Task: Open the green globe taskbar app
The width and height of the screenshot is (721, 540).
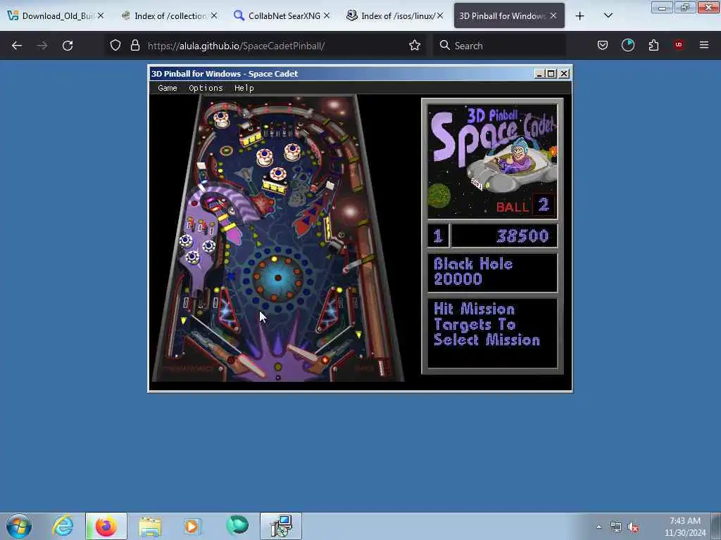Action: [237, 526]
